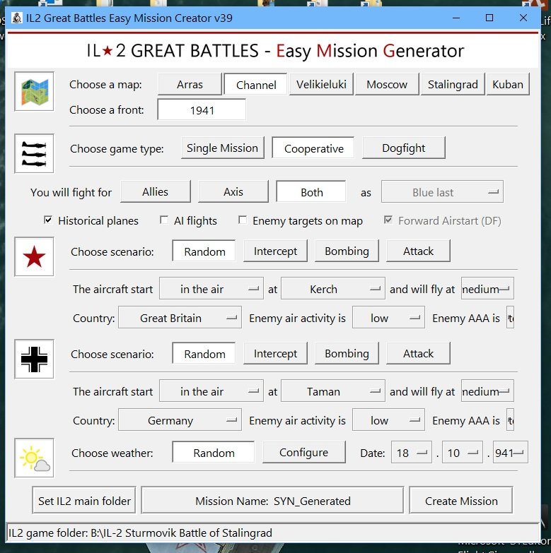Click the app icon in the title bar
Image resolution: width=551 pixels, height=553 pixels.
[x=17, y=18]
